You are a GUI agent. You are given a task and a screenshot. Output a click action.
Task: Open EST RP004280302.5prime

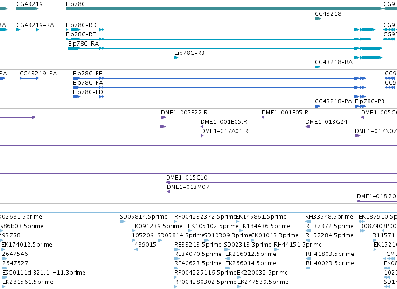(x=176, y=287)
